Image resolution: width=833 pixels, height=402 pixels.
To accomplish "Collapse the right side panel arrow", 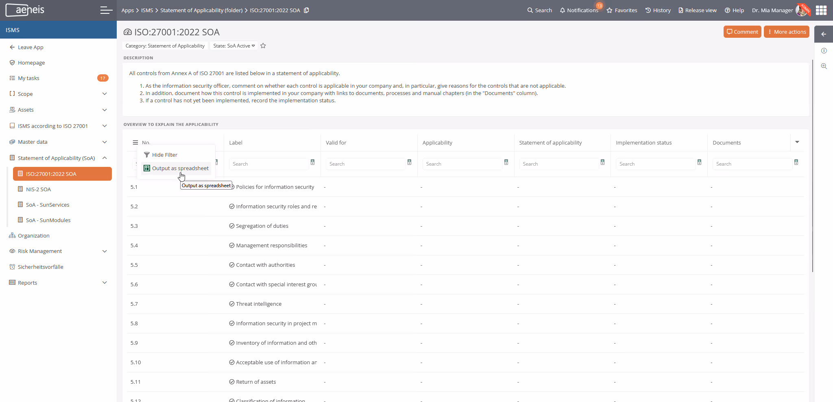I will (x=824, y=34).
